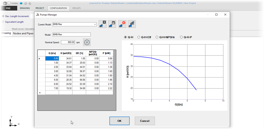Viewport: 264px width, 129px height.
Task: Click the P cell showing 1.96
Action: tap(106, 80)
